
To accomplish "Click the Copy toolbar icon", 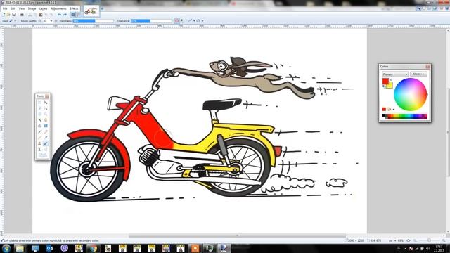I will click(35, 15).
